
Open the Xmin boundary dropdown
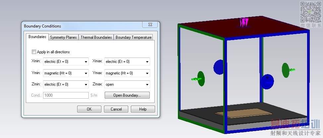pos(66,62)
